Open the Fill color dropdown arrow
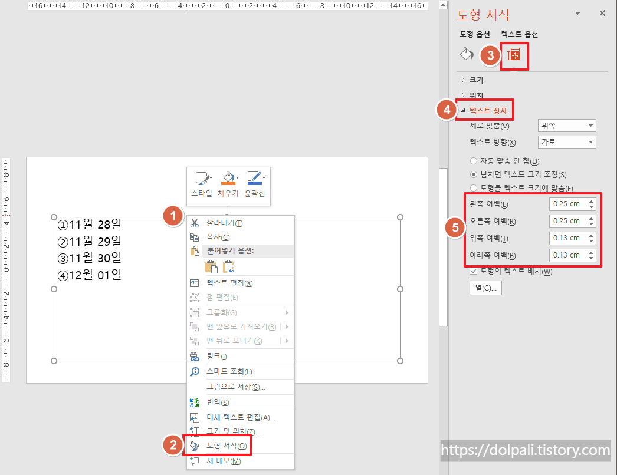 coord(237,178)
